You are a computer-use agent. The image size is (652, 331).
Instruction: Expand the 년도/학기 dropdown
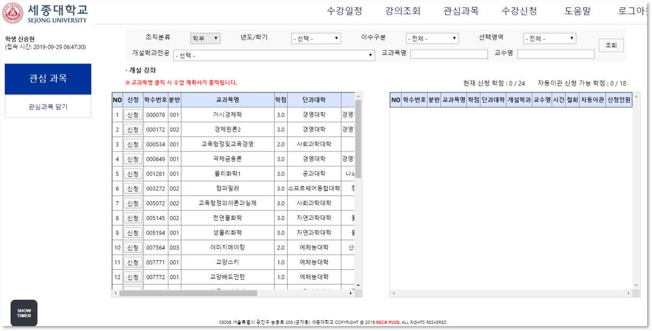coord(316,38)
